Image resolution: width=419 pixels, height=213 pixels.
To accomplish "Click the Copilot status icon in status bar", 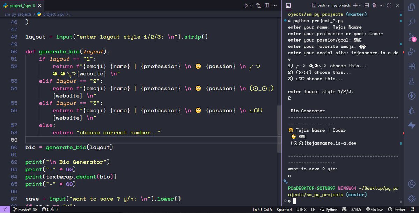I will coord(344,210).
